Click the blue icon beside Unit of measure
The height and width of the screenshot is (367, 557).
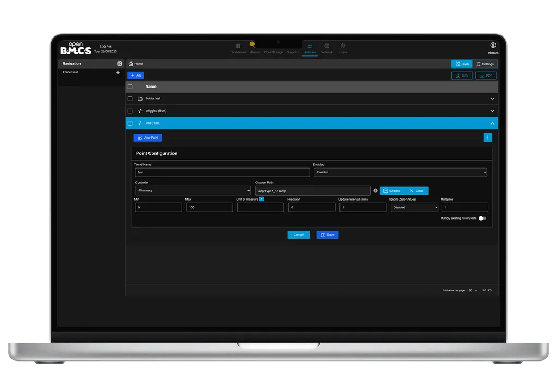[x=262, y=199]
